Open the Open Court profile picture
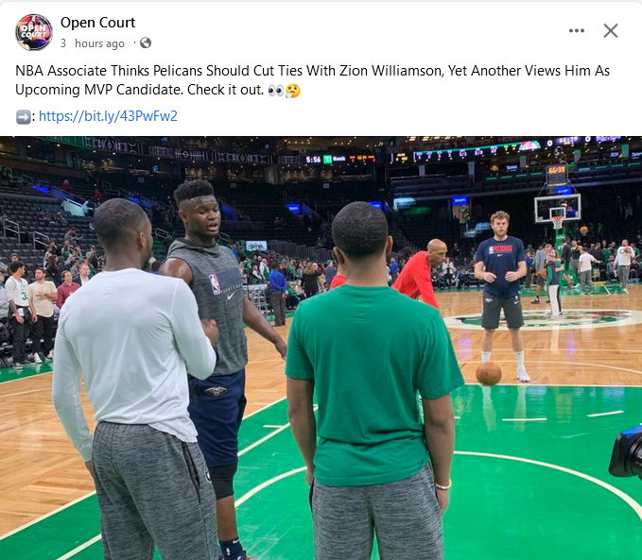642x560 pixels. [x=34, y=32]
